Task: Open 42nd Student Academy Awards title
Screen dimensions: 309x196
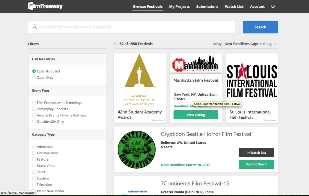Action: 140,115
